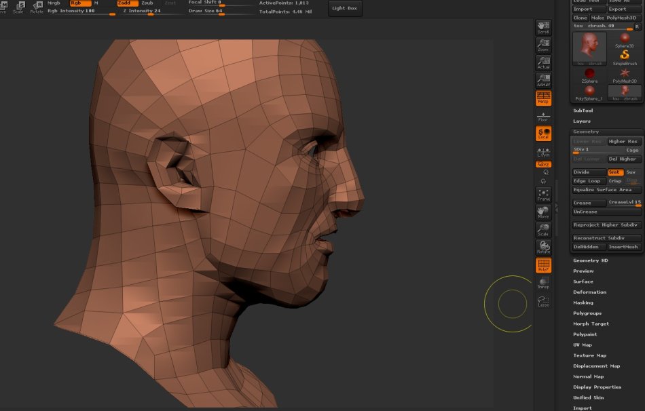
Task: Open the Light Box browser
Action: pyautogui.click(x=346, y=8)
